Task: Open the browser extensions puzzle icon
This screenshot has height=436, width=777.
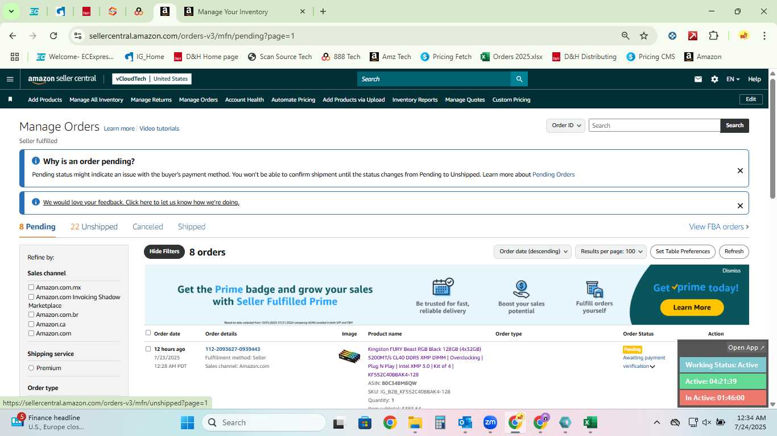Action: point(713,36)
